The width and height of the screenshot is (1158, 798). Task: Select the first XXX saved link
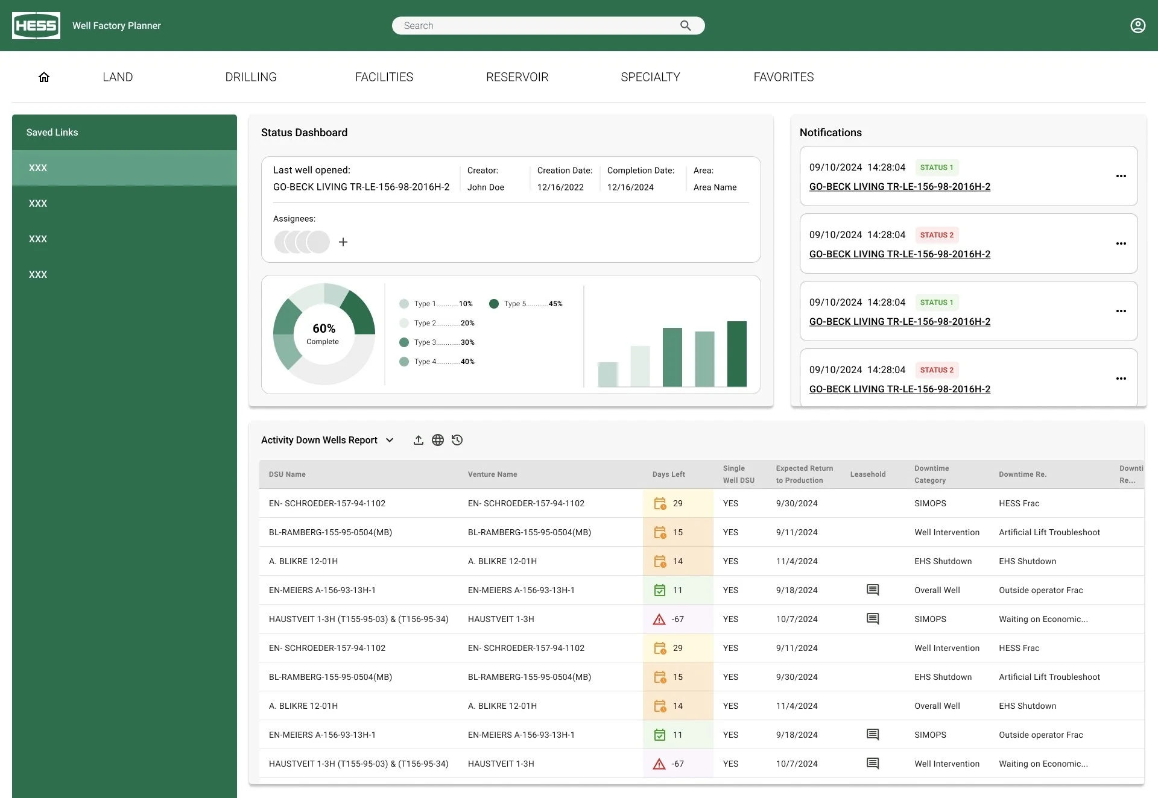(x=38, y=168)
